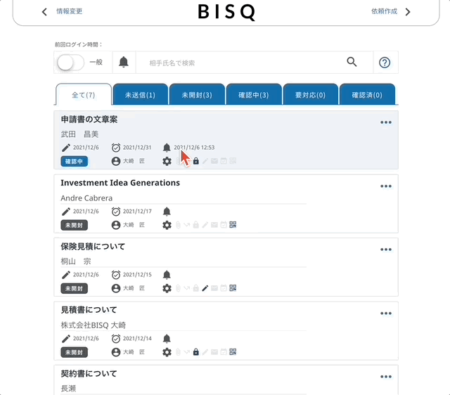This screenshot has width=450, height=395.
Task: Click the notification bell beside the search box
Action: (124, 63)
